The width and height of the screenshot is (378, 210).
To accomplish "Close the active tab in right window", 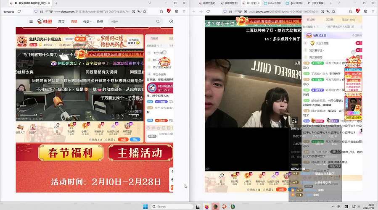I will point(259,3).
